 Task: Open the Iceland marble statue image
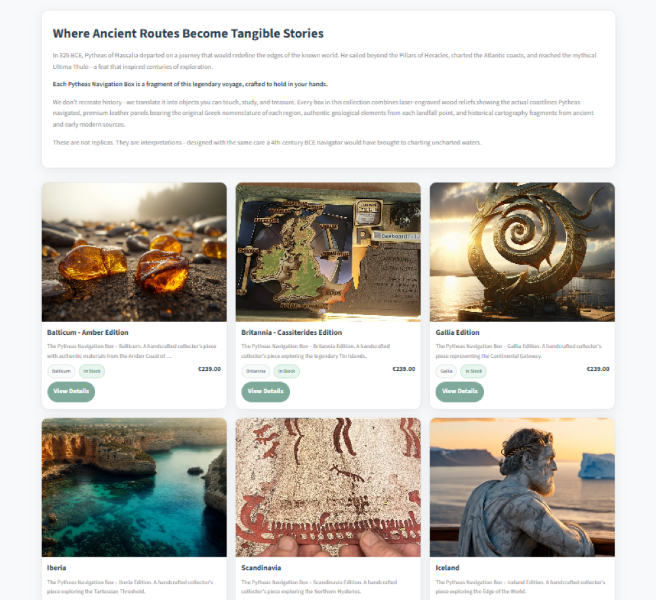pyautogui.click(x=522, y=487)
